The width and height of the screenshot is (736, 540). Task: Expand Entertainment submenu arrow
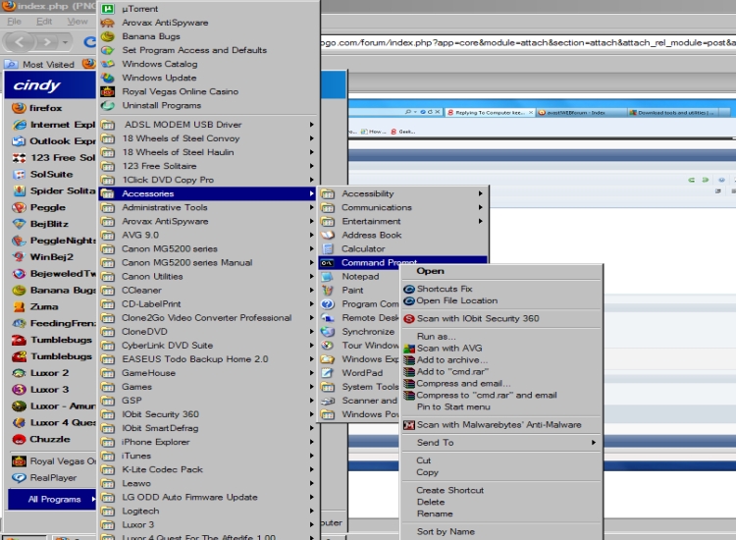(x=480, y=221)
